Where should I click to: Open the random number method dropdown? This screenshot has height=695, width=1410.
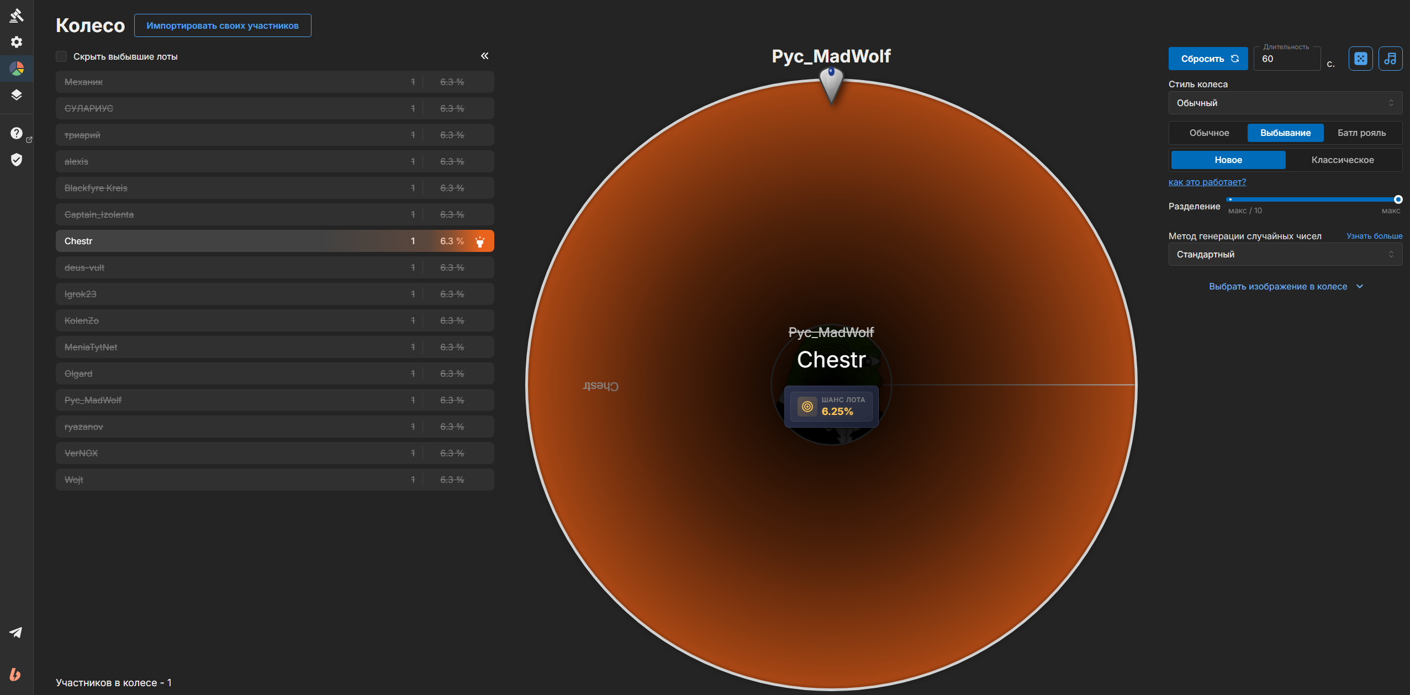click(x=1285, y=254)
